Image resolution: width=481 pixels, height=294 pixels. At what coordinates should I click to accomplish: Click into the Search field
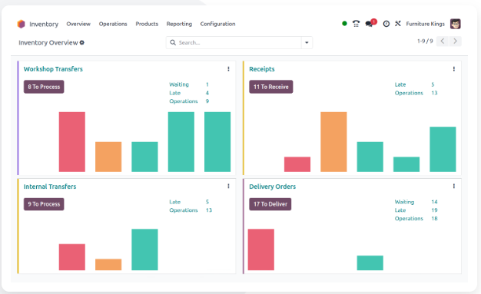234,43
